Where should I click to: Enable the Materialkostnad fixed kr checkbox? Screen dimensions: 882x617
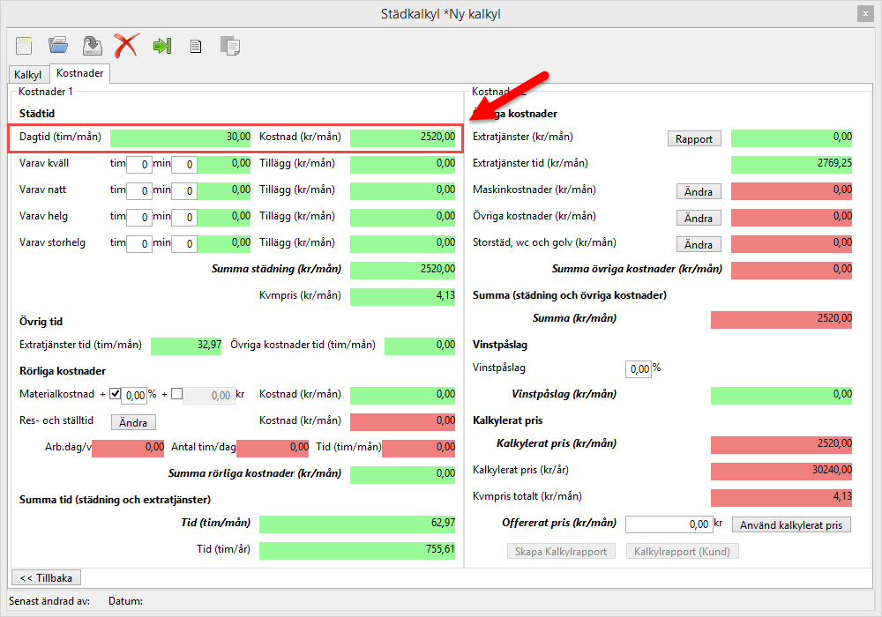pos(176,394)
